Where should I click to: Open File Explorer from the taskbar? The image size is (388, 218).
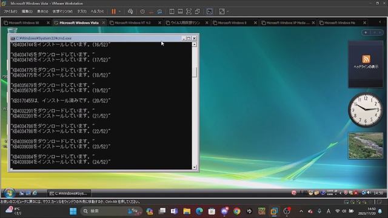click(x=187, y=211)
